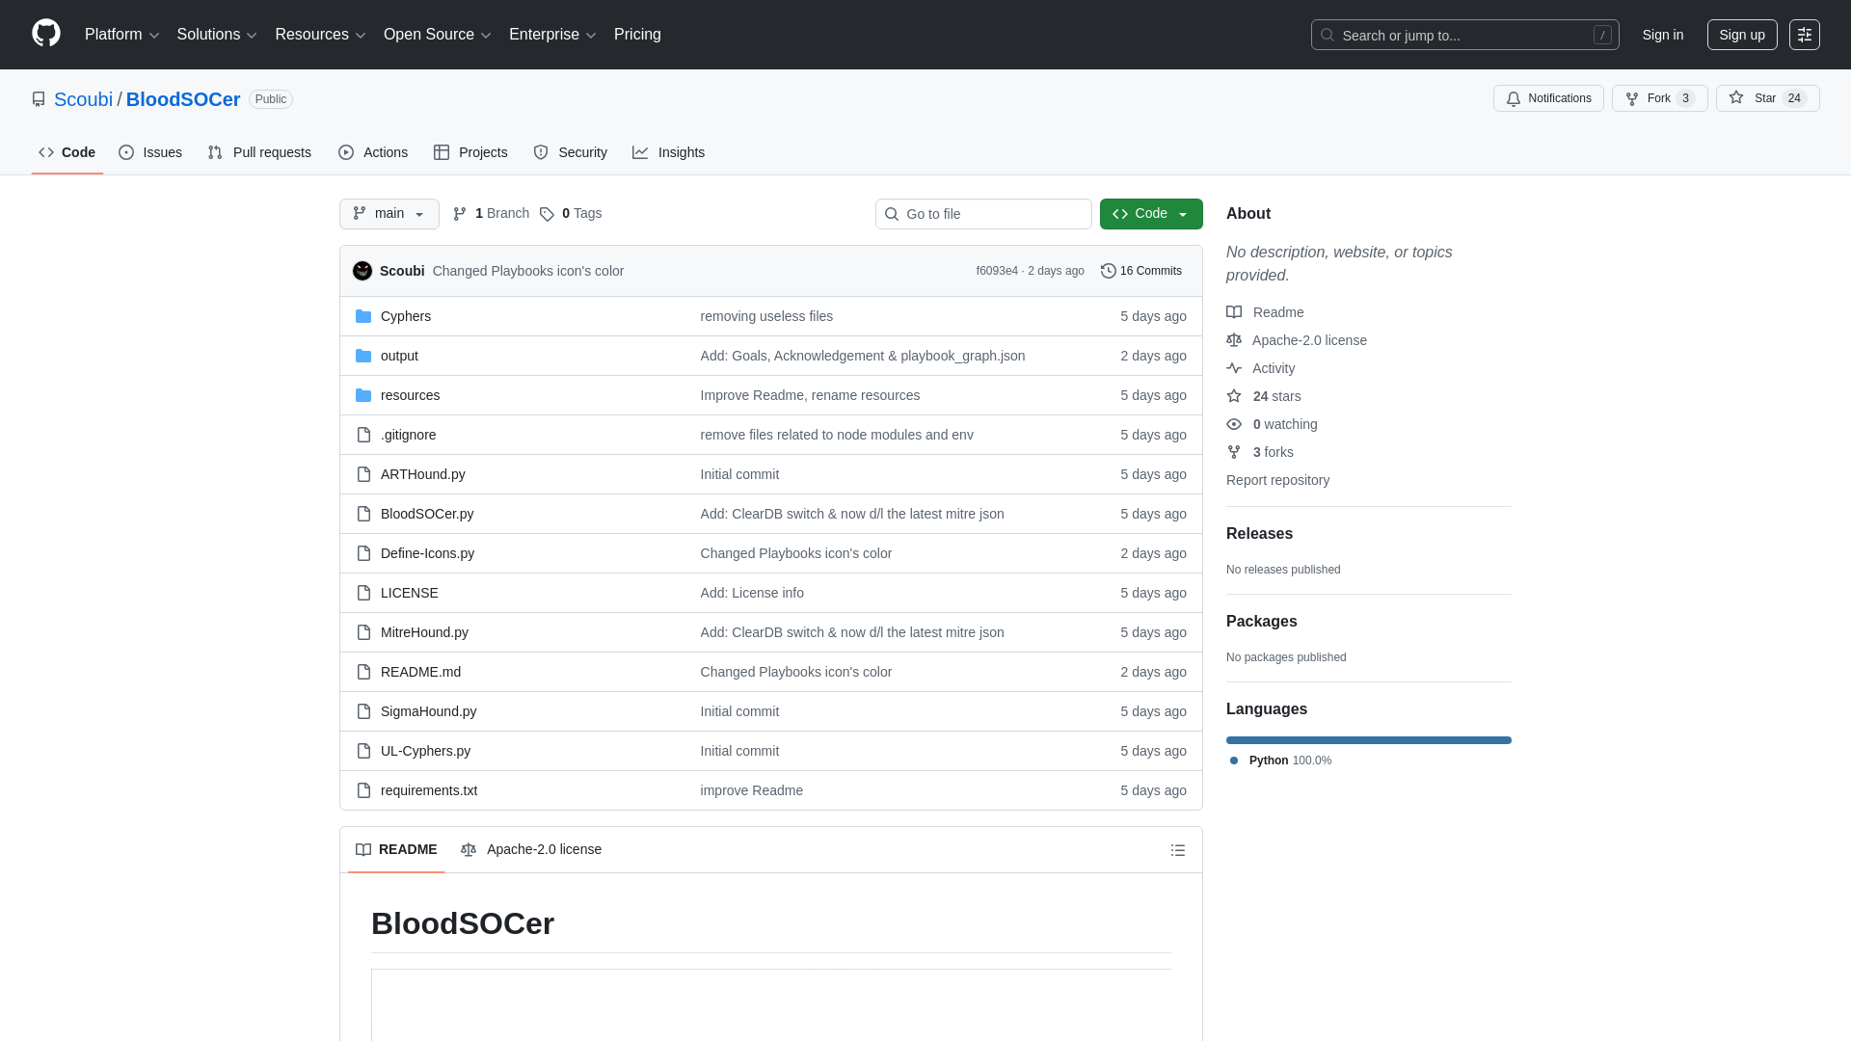
Task: Open the command palette icon near Sign up
Action: click(x=1805, y=35)
